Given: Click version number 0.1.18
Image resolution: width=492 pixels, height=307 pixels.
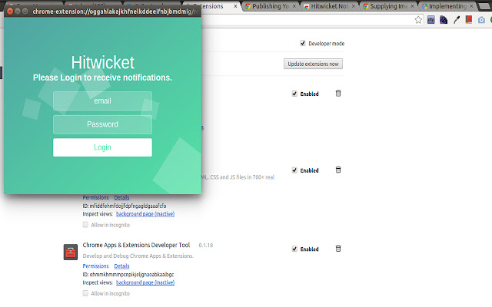Looking at the screenshot, I should coord(206,246).
